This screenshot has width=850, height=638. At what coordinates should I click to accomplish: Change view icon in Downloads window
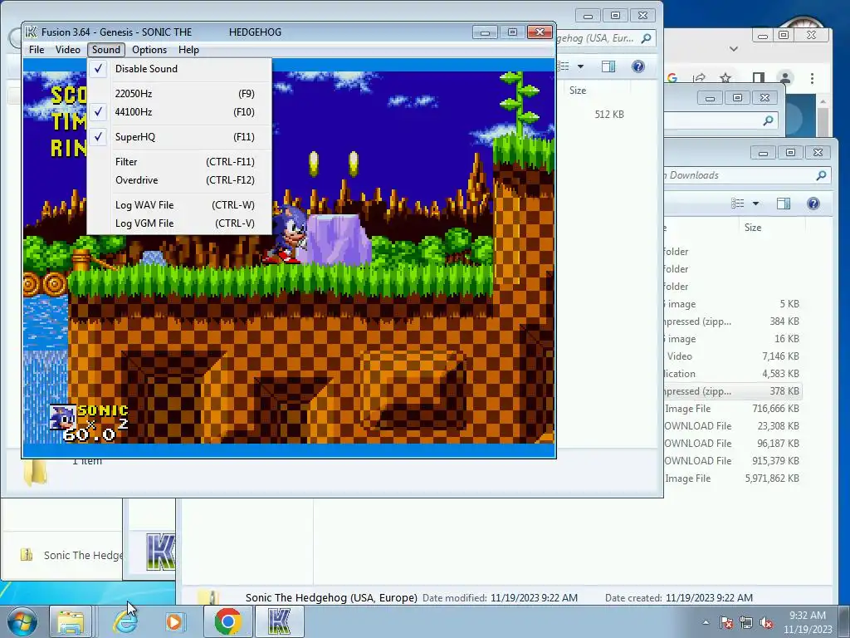point(737,204)
